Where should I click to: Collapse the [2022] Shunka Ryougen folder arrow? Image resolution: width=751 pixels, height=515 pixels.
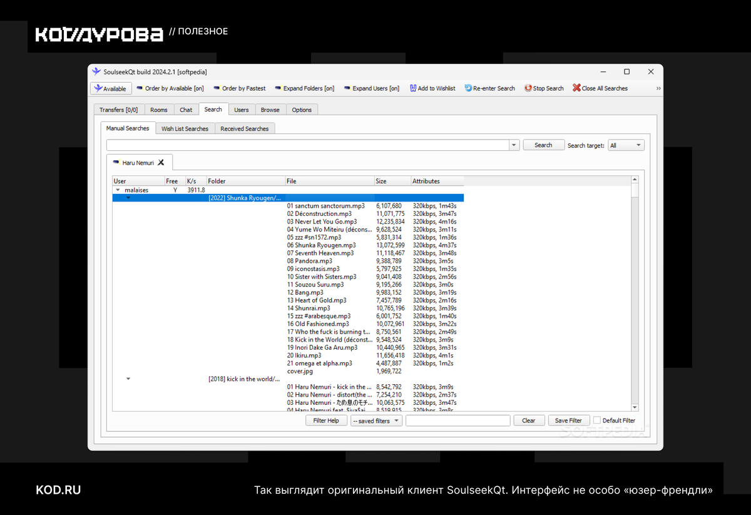point(128,198)
